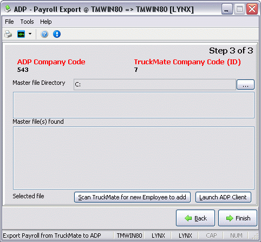261x242 pixels.
Task: Maximize the Payroll Export window
Action: pos(239,9)
